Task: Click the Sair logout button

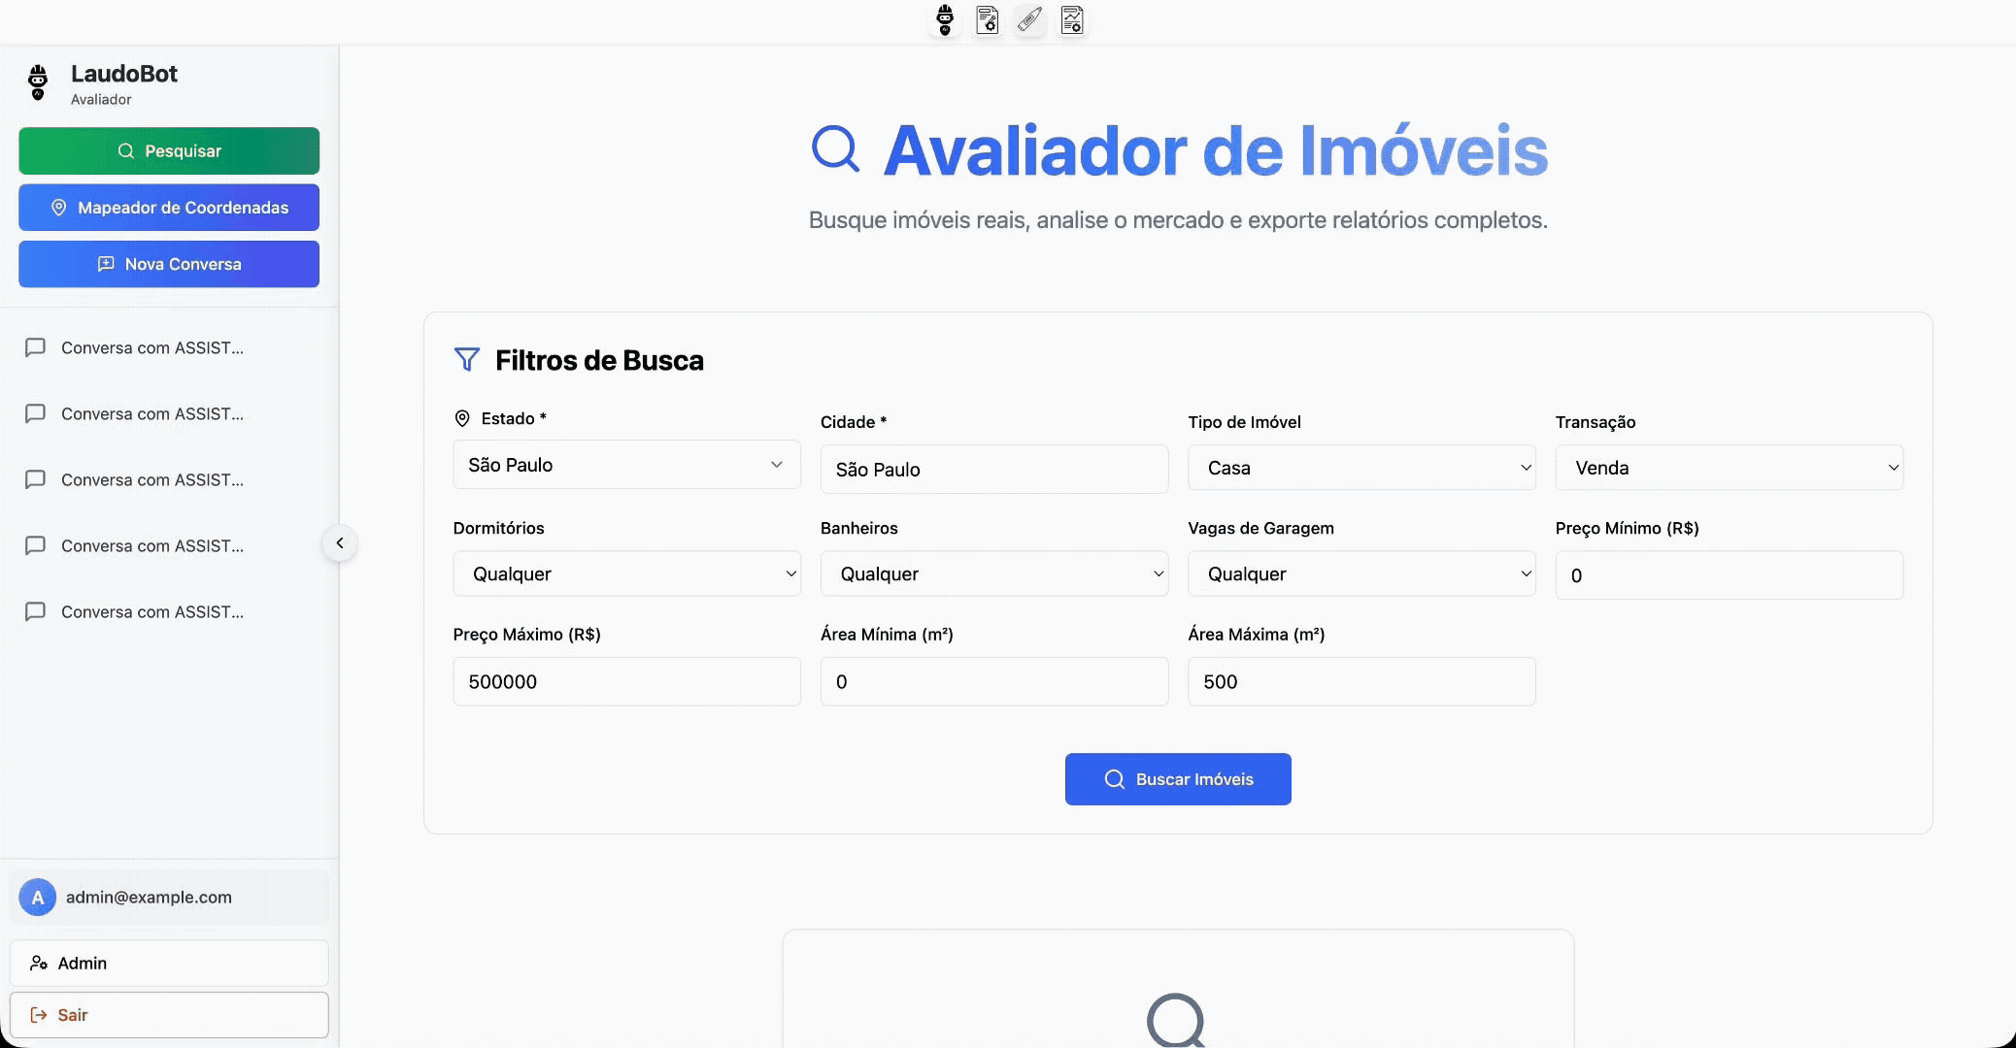Action: (x=169, y=1015)
